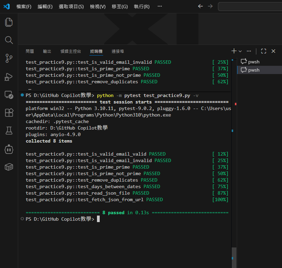Switch to the 偵錯主控台 tab

(71, 51)
